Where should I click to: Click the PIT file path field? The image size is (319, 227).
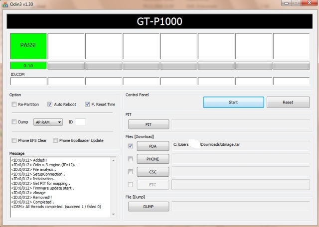pyautogui.click(x=241, y=124)
